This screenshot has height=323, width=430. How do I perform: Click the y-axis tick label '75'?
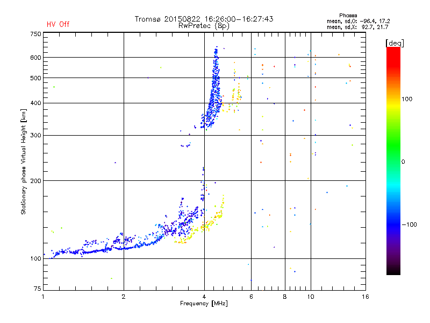38,289
